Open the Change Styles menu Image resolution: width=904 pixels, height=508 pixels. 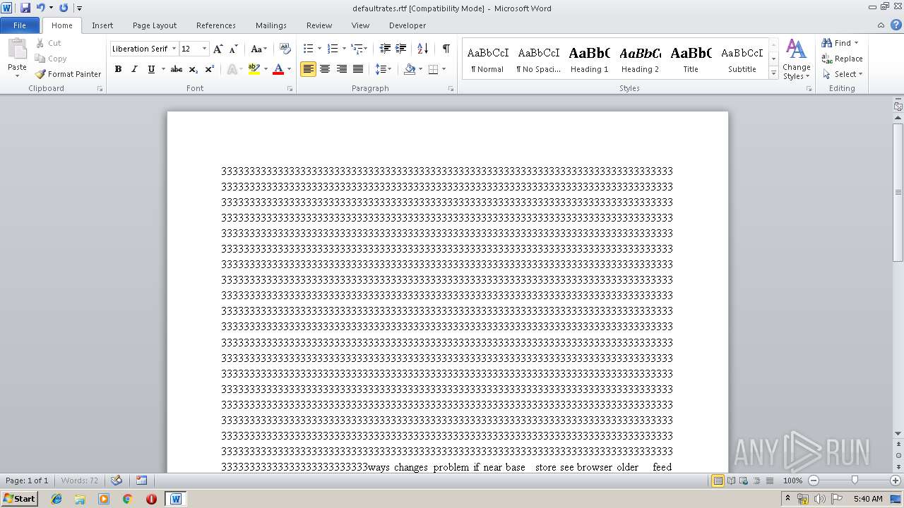(x=796, y=59)
